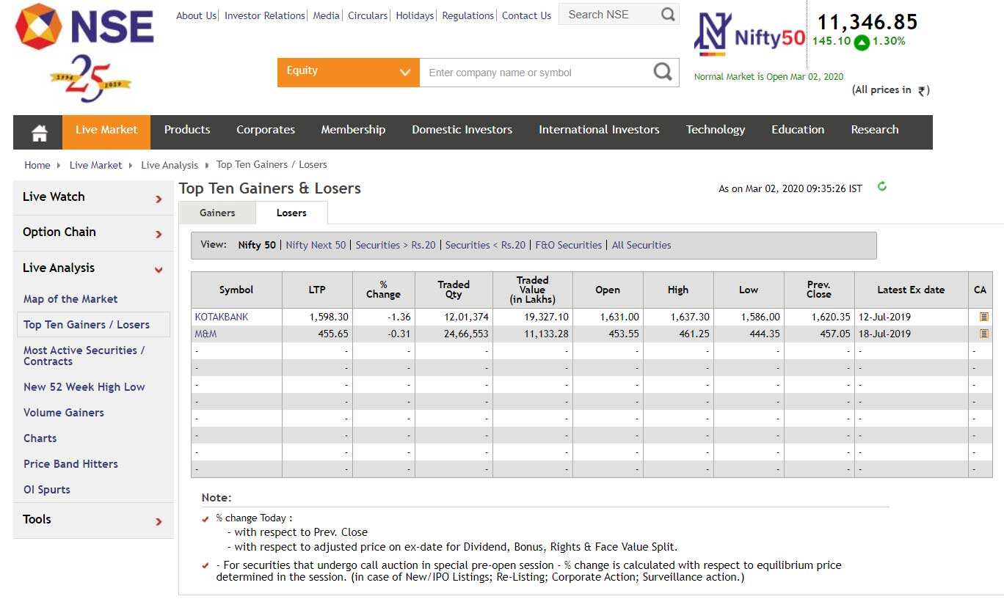Screen dimensions: 1004x599
Task: Open the Circulars link
Action: coord(368,15)
